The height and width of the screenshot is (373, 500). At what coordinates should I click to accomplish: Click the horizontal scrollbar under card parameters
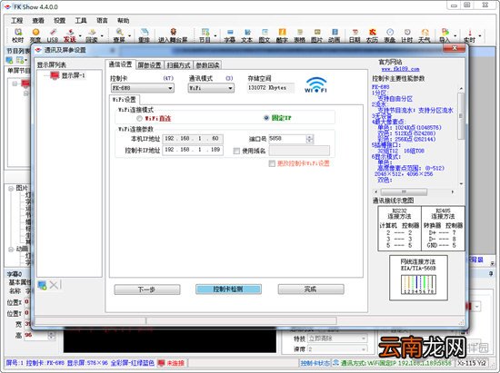(414, 191)
